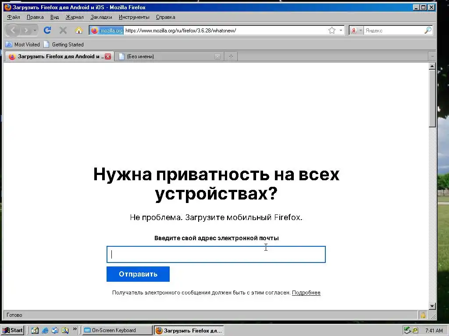Click the network tray icon
Viewport: 449px width, 336px height.
(x=407, y=331)
